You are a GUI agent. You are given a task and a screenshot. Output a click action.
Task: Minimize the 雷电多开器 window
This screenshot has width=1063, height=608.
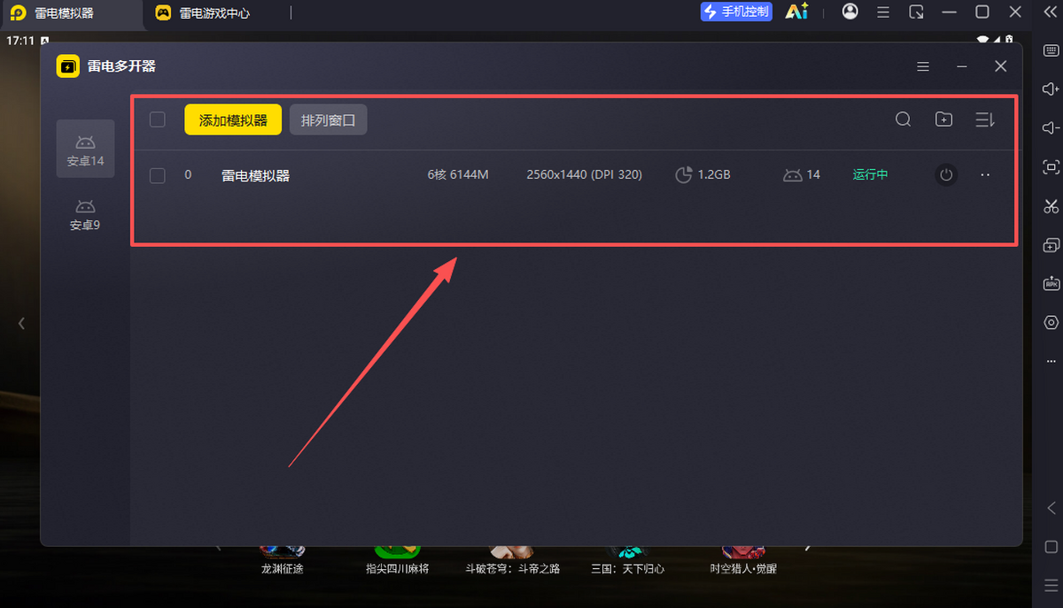pos(962,66)
